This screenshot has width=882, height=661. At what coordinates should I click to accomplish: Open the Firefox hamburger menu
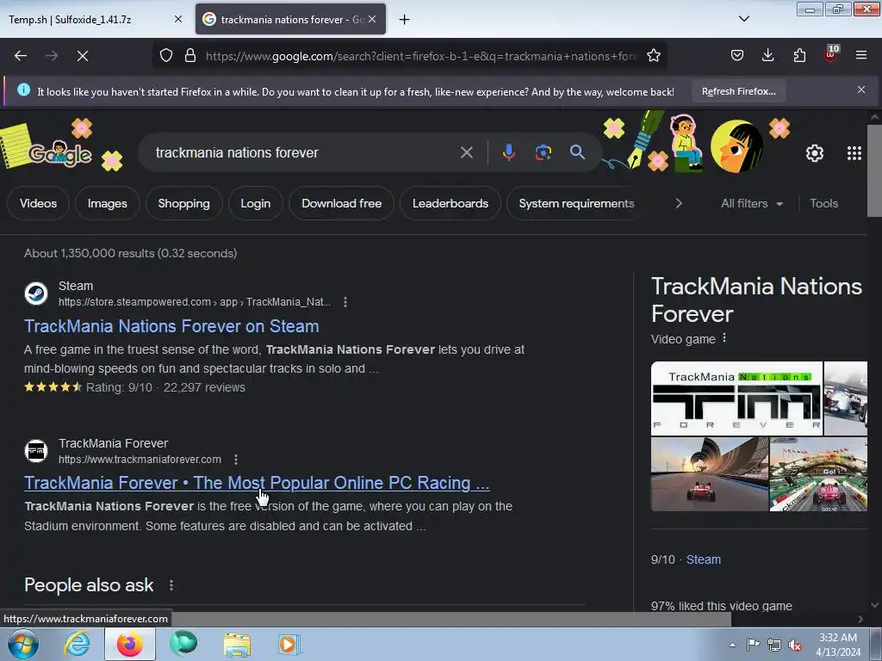[860, 56]
